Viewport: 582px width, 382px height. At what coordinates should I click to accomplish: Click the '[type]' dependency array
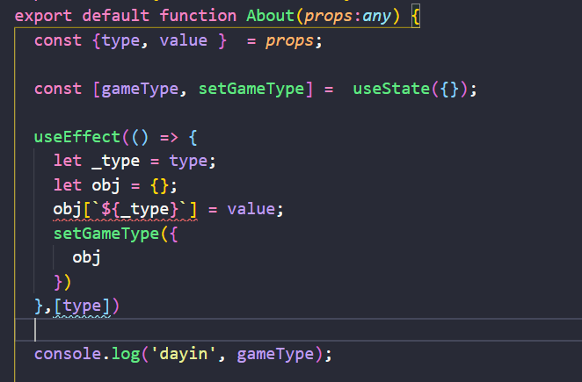click(82, 306)
